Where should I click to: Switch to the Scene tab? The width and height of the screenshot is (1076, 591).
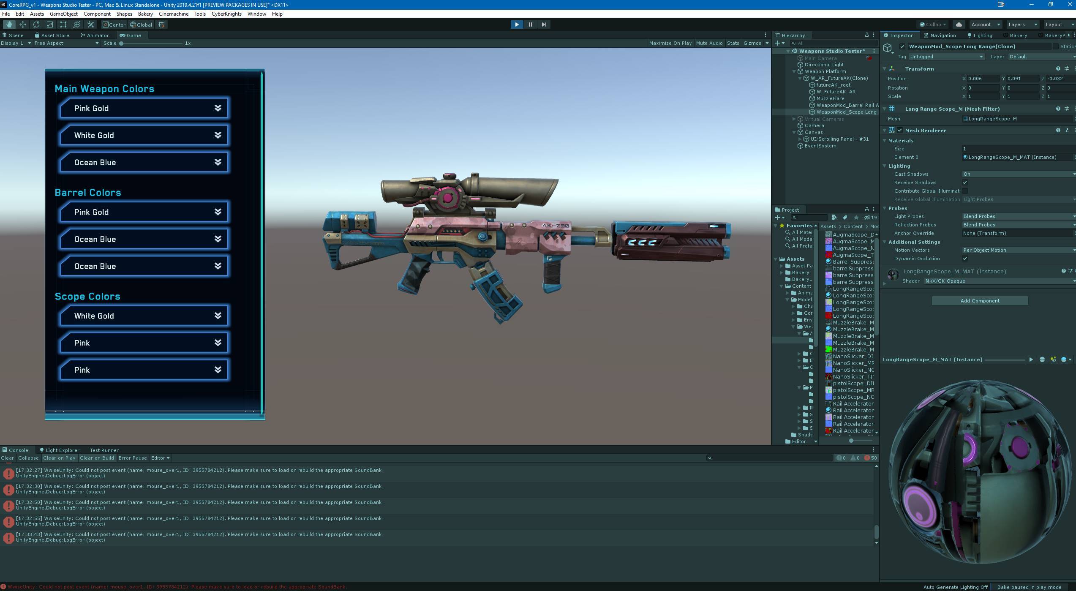[x=13, y=35]
